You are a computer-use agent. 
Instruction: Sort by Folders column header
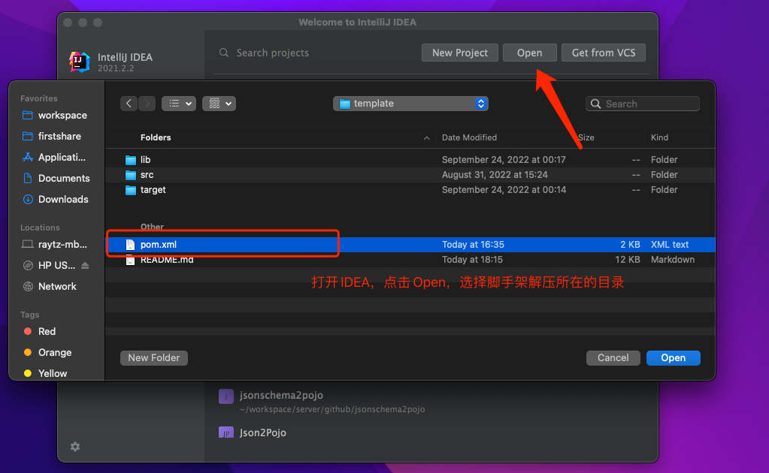[x=156, y=137]
